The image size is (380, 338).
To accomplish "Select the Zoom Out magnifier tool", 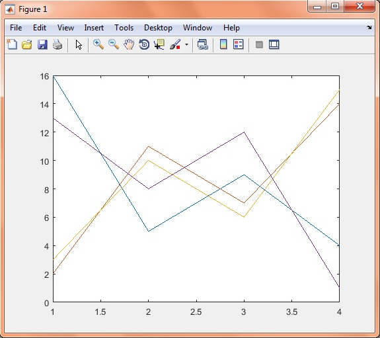I will 114,44.
